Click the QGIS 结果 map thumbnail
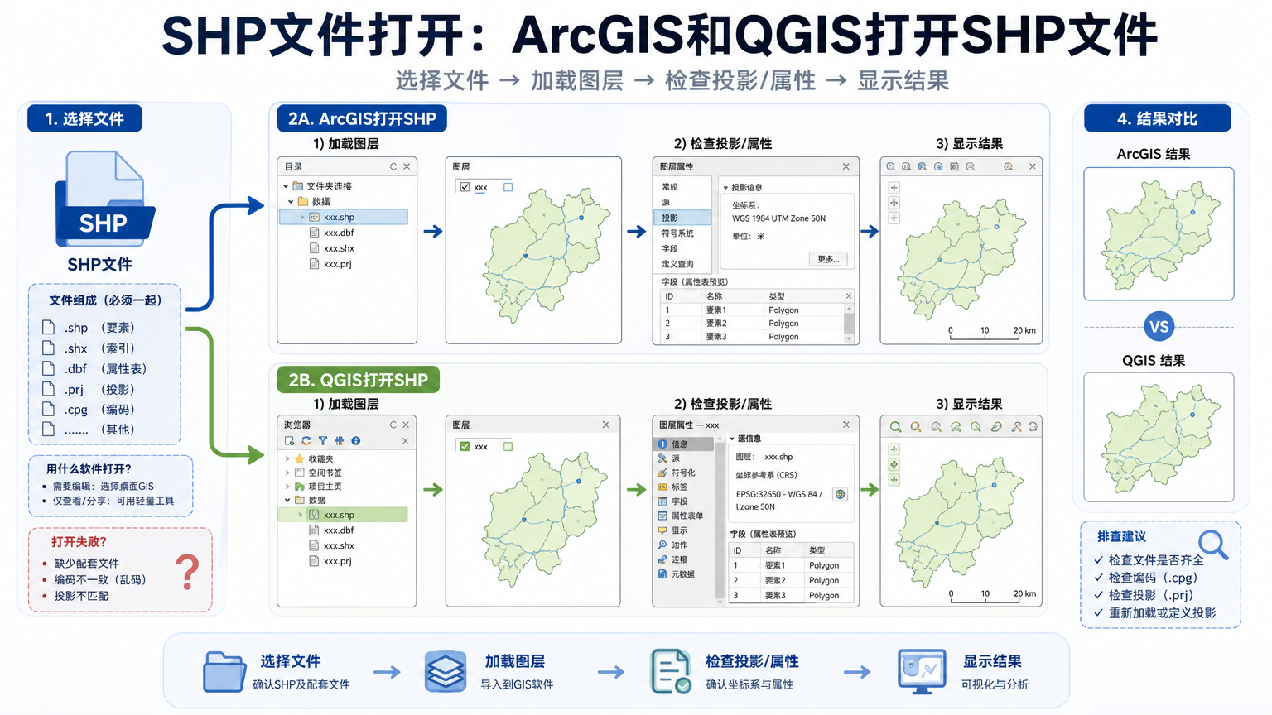Image resolution: width=1272 pixels, height=715 pixels. [1159, 437]
